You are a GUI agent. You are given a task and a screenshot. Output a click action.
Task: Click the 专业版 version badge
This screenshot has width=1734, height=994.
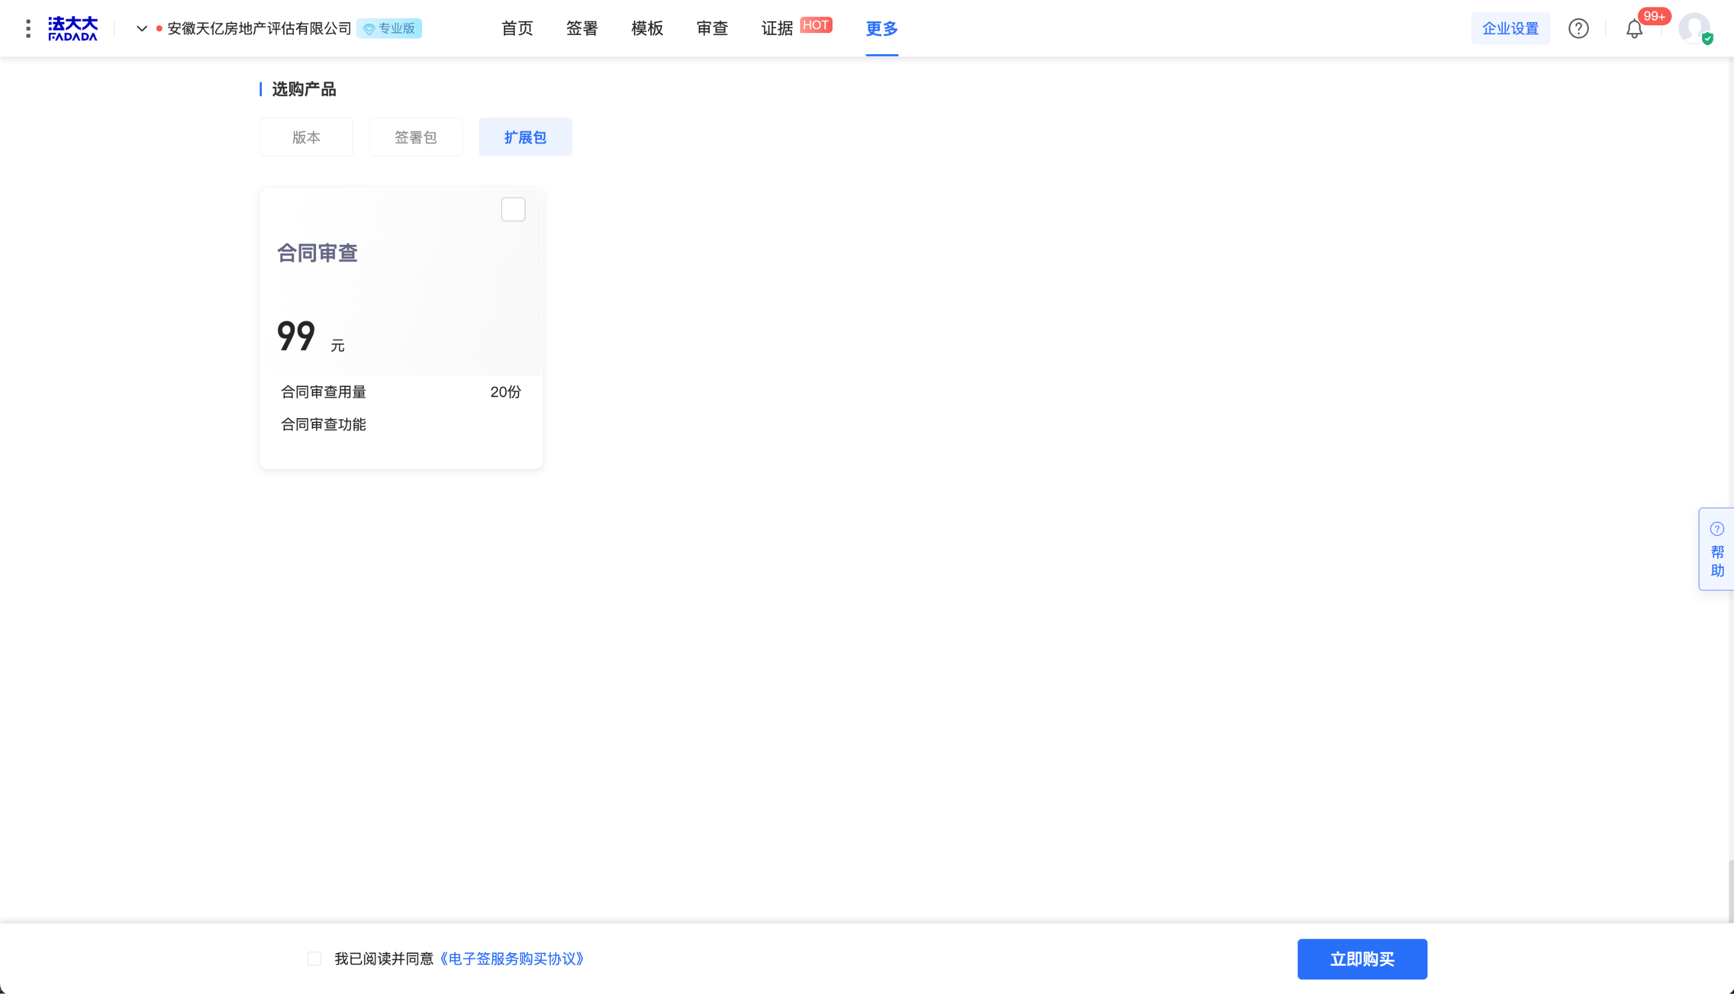pos(388,29)
